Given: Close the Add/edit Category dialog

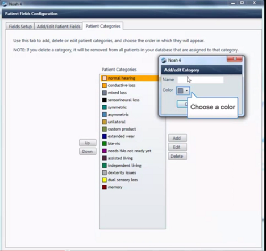Looking at the screenshot, I should (235, 59).
